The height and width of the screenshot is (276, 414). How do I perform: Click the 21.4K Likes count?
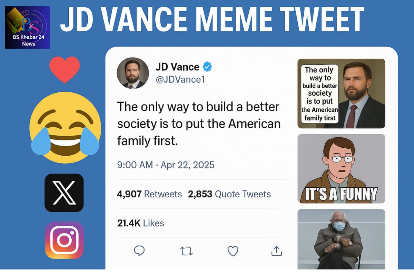click(140, 223)
